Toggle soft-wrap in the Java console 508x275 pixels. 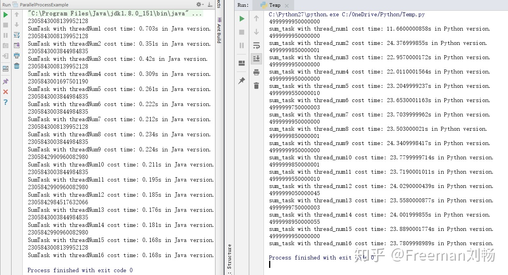click(x=17, y=35)
